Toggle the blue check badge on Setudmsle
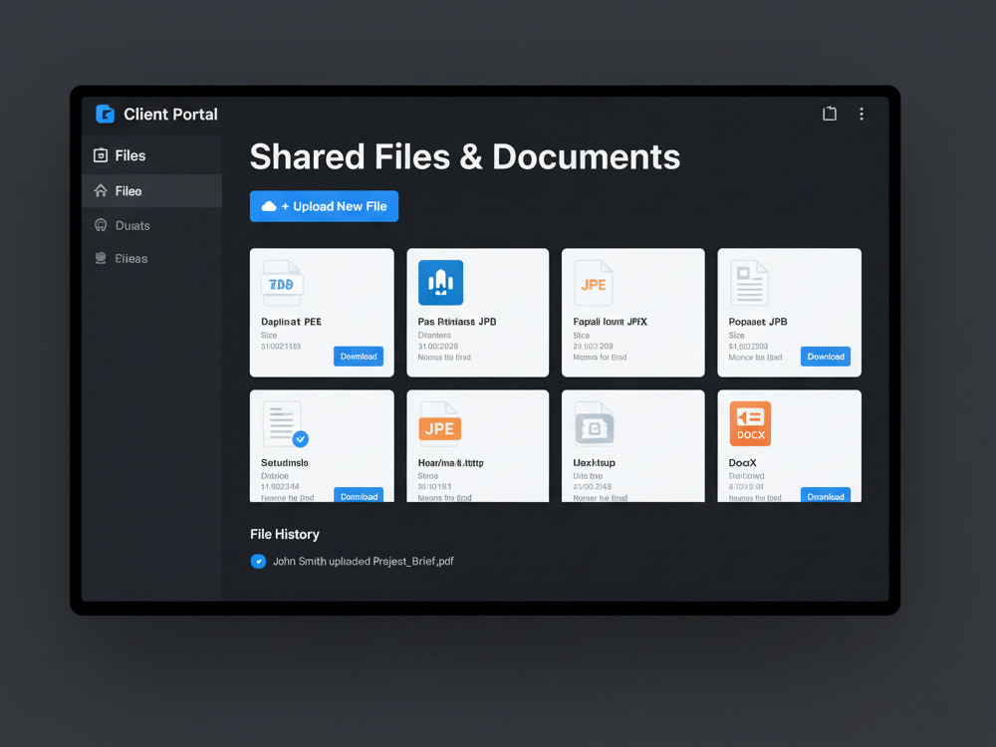Image resolution: width=996 pixels, height=747 pixels. click(x=301, y=439)
